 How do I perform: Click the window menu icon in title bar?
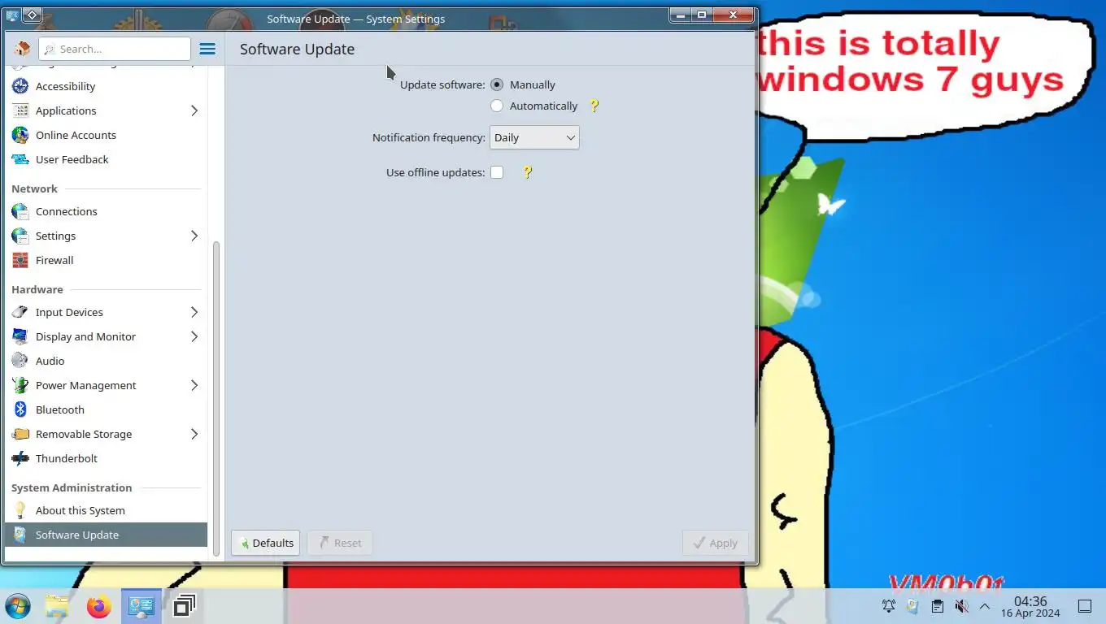pyautogui.click(x=12, y=15)
